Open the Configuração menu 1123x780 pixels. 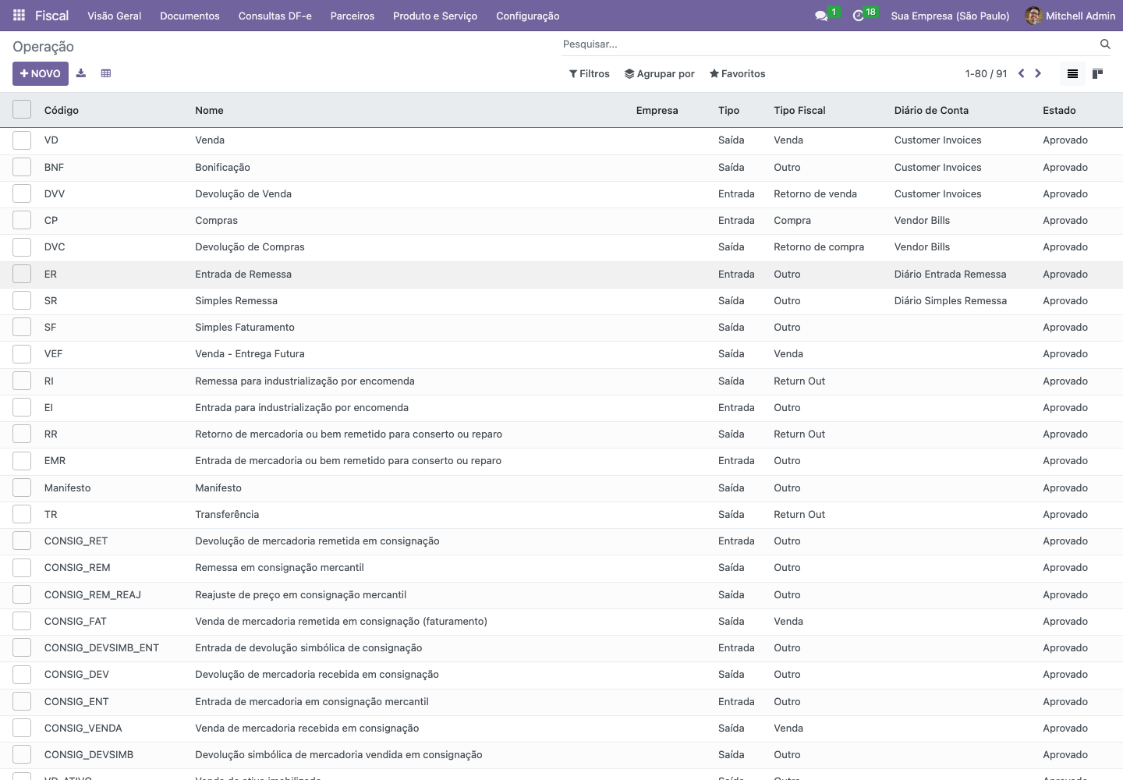(x=528, y=16)
